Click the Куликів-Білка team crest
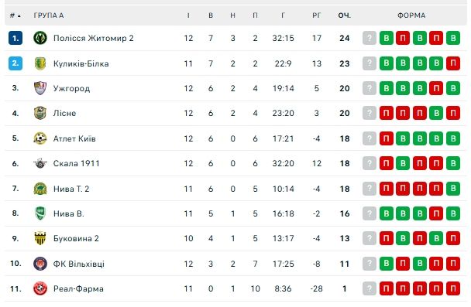 pos(40,63)
